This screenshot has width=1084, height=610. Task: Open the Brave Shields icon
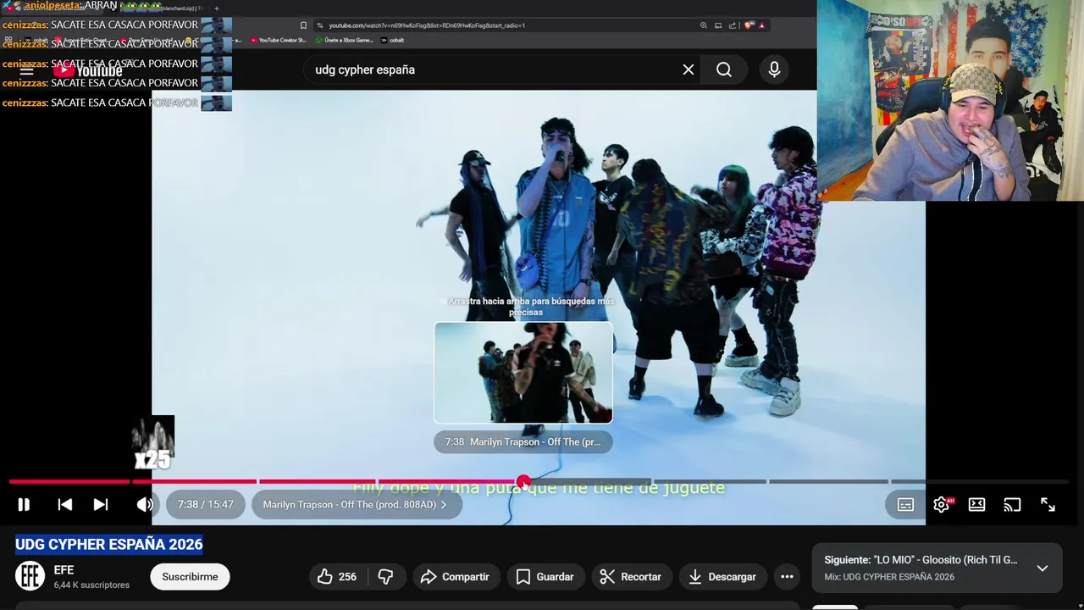tap(749, 25)
